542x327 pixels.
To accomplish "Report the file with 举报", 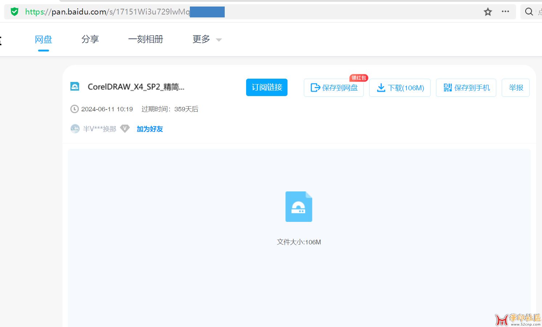I will coord(515,88).
